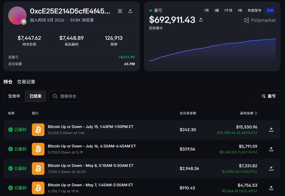285x196 pixels.
Task: Click Bitcoin icon in July 15 row
Action: coord(38,130)
